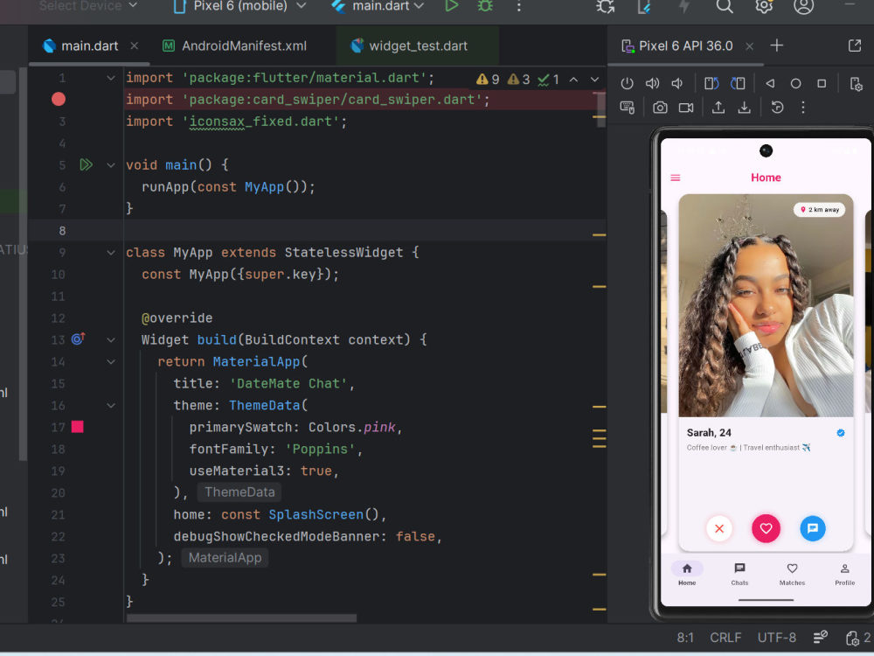Click the CRLF line separator status item
Viewport: 874px width, 656px height.
coord(725,638)
